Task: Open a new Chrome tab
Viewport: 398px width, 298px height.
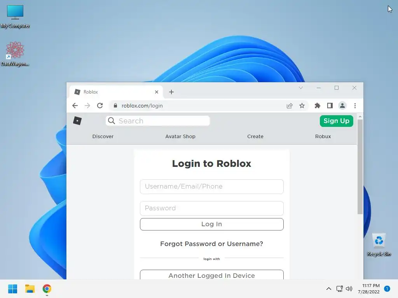Action: pos(171,92)
